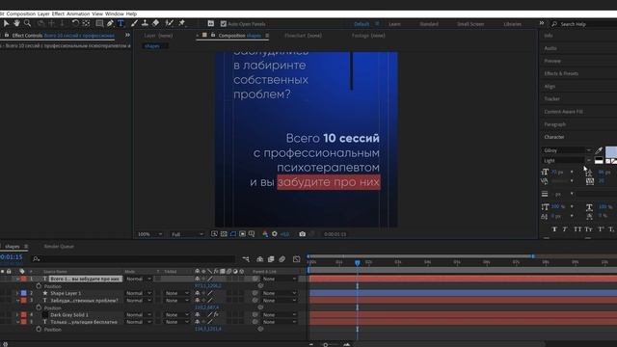Viewport: 617px width, 347px height.
Task: Open composition mini-flowchart in timeline
Action: (246, 259)
